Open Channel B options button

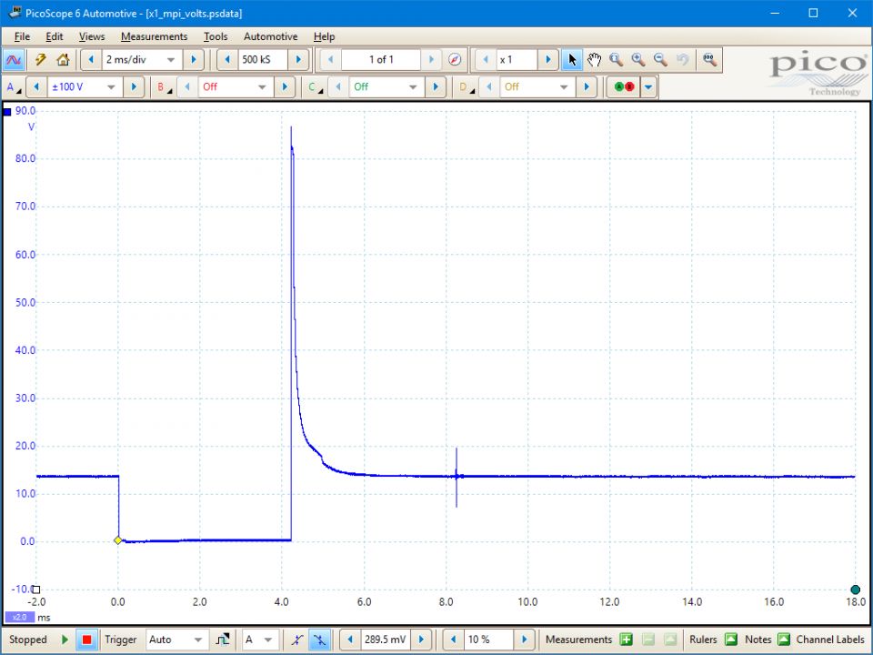click(165, 87)
